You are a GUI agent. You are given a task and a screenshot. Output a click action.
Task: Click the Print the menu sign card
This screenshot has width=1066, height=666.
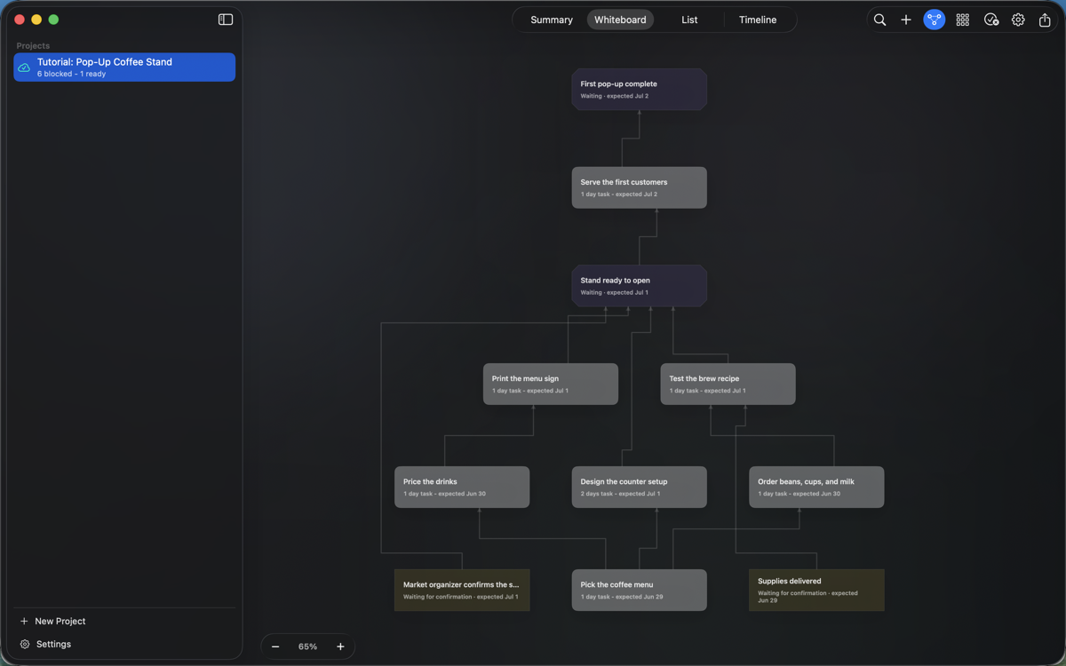tap(551, 384)
